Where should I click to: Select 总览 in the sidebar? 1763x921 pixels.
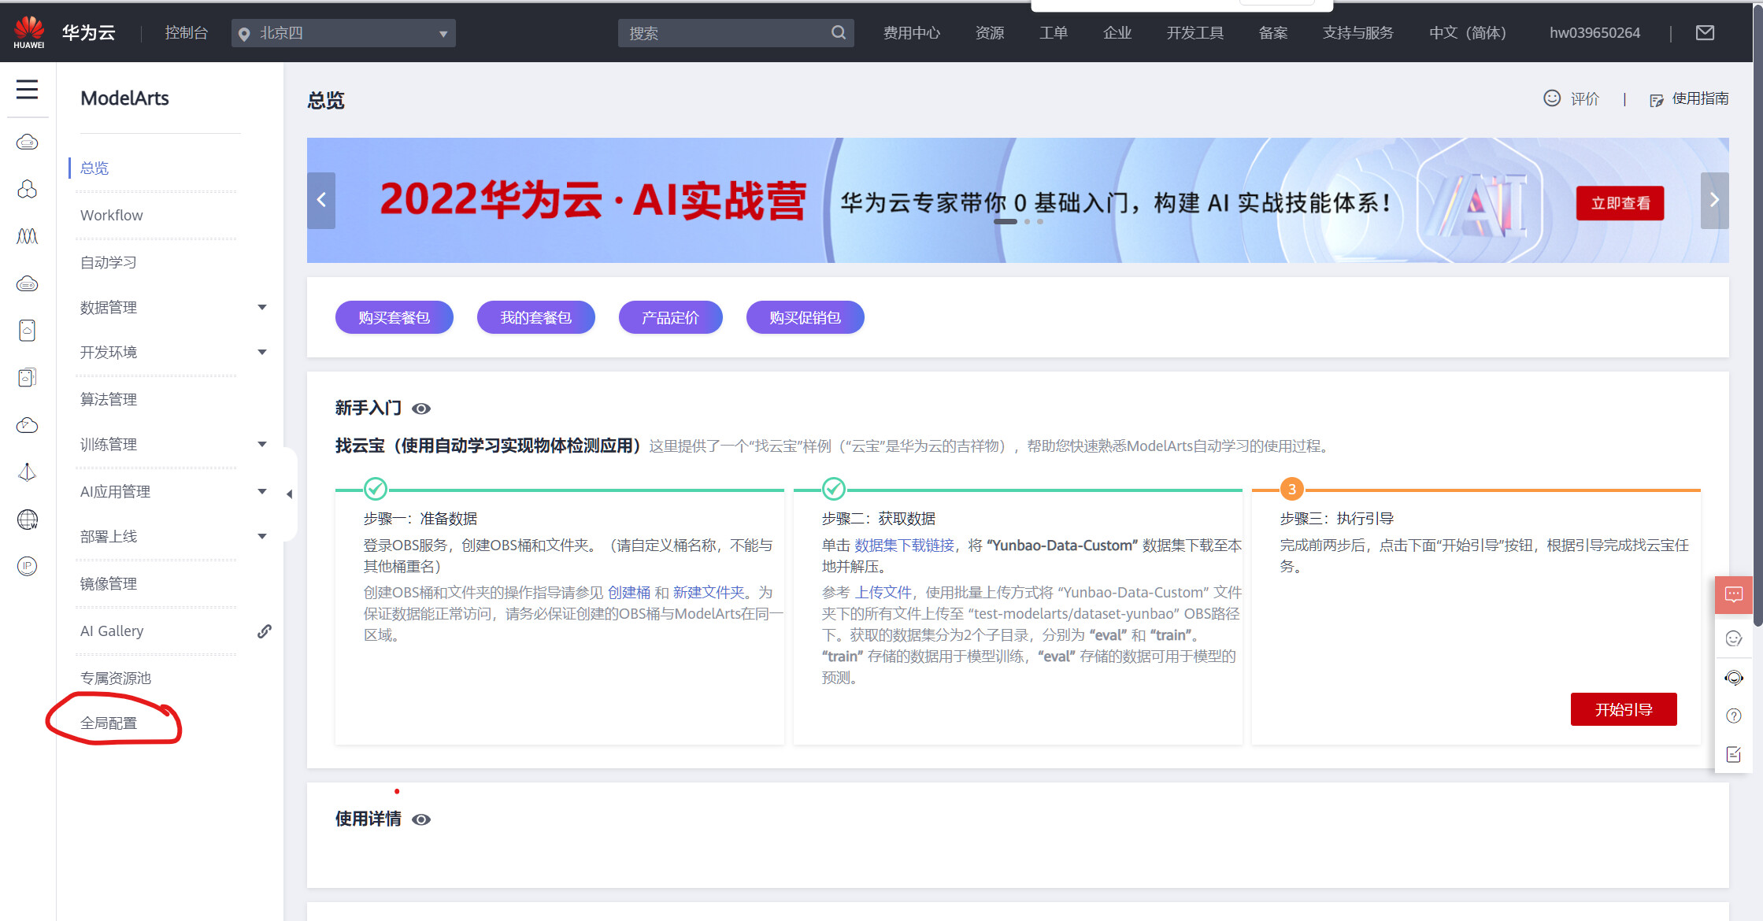[94, 168]
